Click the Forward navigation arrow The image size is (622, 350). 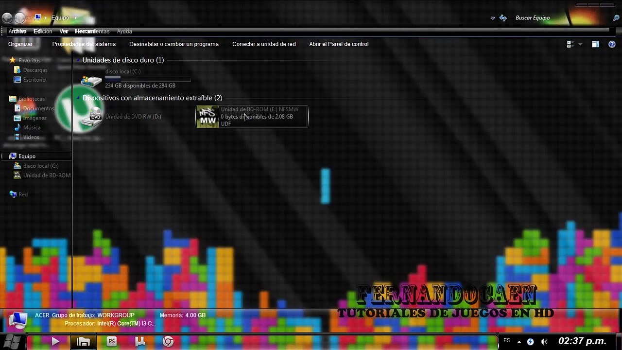click(19, 18)
